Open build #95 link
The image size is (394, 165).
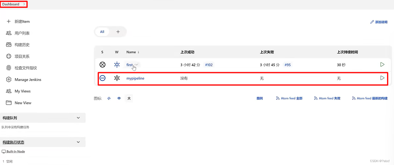[288, 65]
